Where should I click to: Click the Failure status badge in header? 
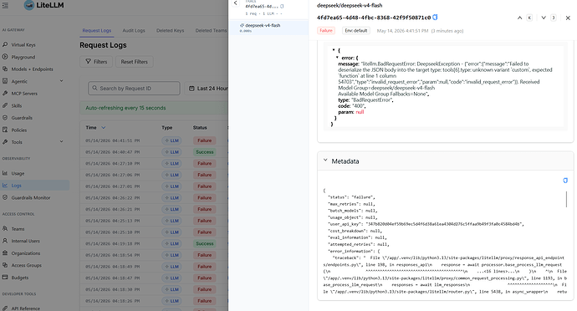[x=326, y=31]
